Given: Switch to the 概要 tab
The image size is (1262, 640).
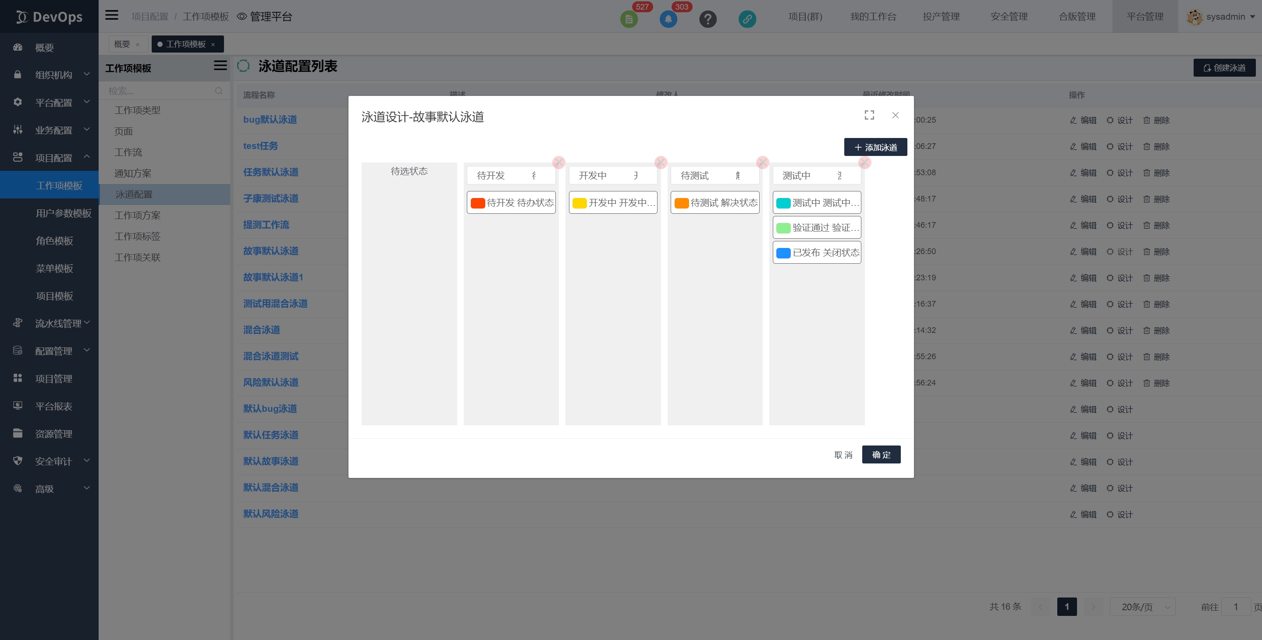Looking at the screenshot, I should [122, 44].
